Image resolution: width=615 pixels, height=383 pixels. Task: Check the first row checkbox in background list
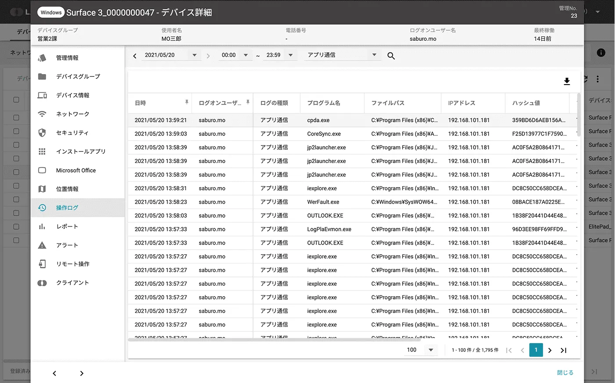coord(16,117)
